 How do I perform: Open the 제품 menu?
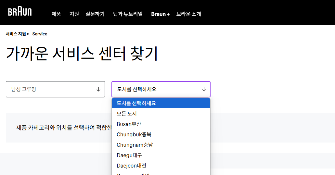pos(56,14)
